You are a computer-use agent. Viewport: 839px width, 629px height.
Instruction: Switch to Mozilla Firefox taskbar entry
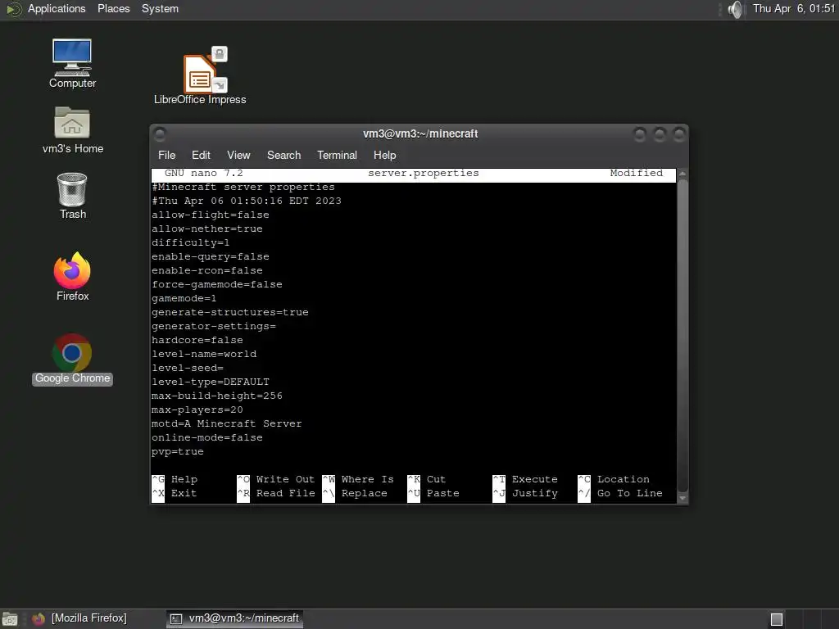click(80, 618)
